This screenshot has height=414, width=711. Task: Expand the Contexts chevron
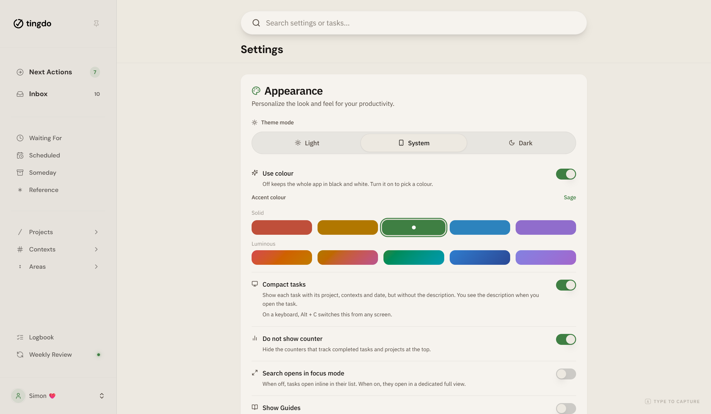tap(96, 249)
